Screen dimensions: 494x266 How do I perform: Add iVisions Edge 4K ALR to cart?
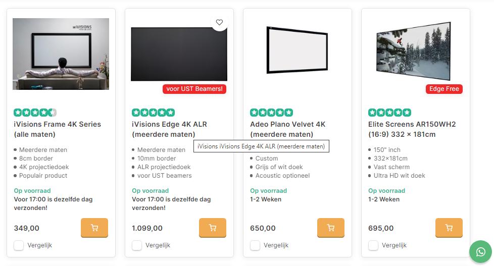click(213, 228)
